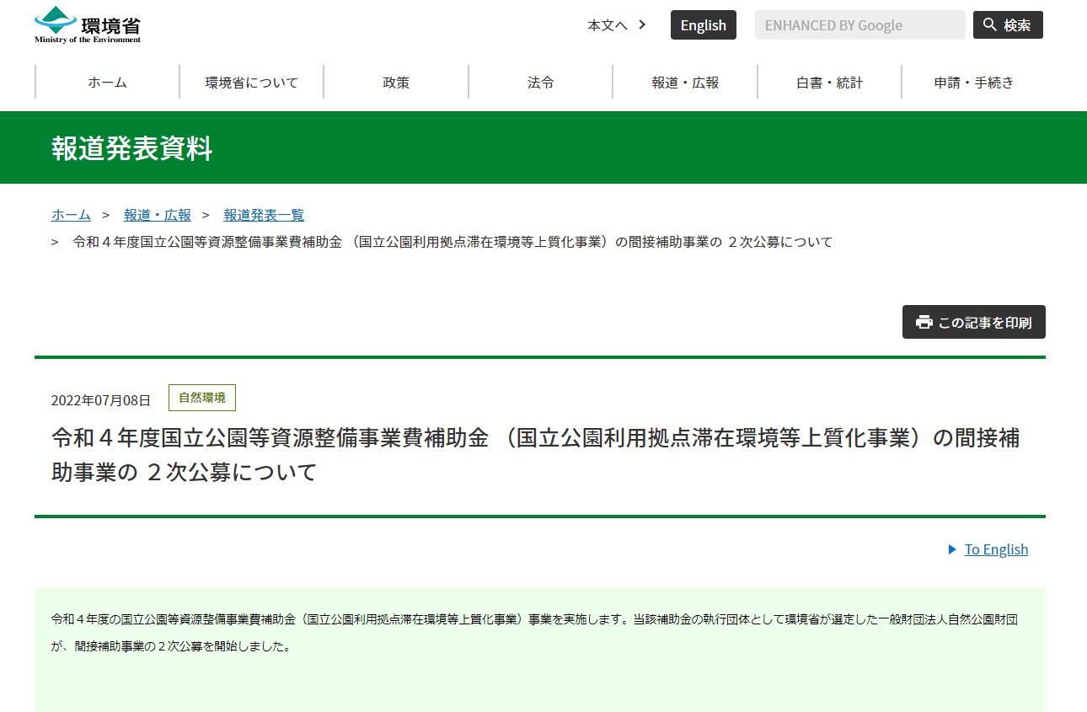The width and height of the screenshot is (1087, 712).
Task: Select the 環境省について navigation item
Action: pos(252,82)
